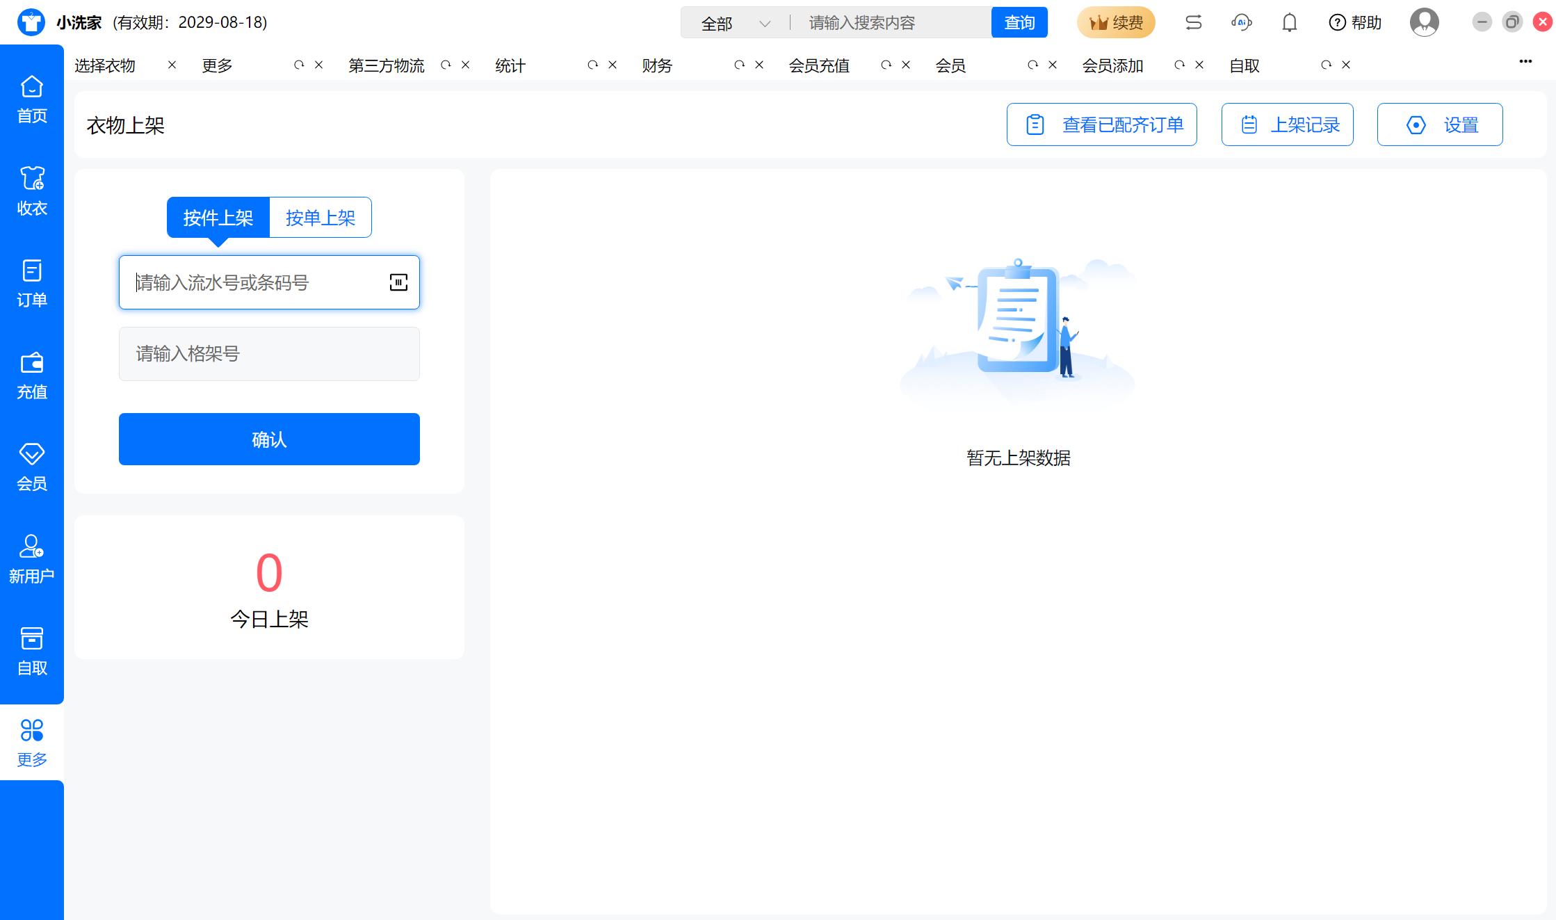The width and height of the screenshot is (1556, 920).
Task: Close the 统计 tab
Action: tap(613, 65)
